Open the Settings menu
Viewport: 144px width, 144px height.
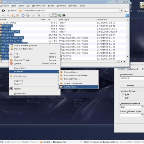click(x=61, y=6)
